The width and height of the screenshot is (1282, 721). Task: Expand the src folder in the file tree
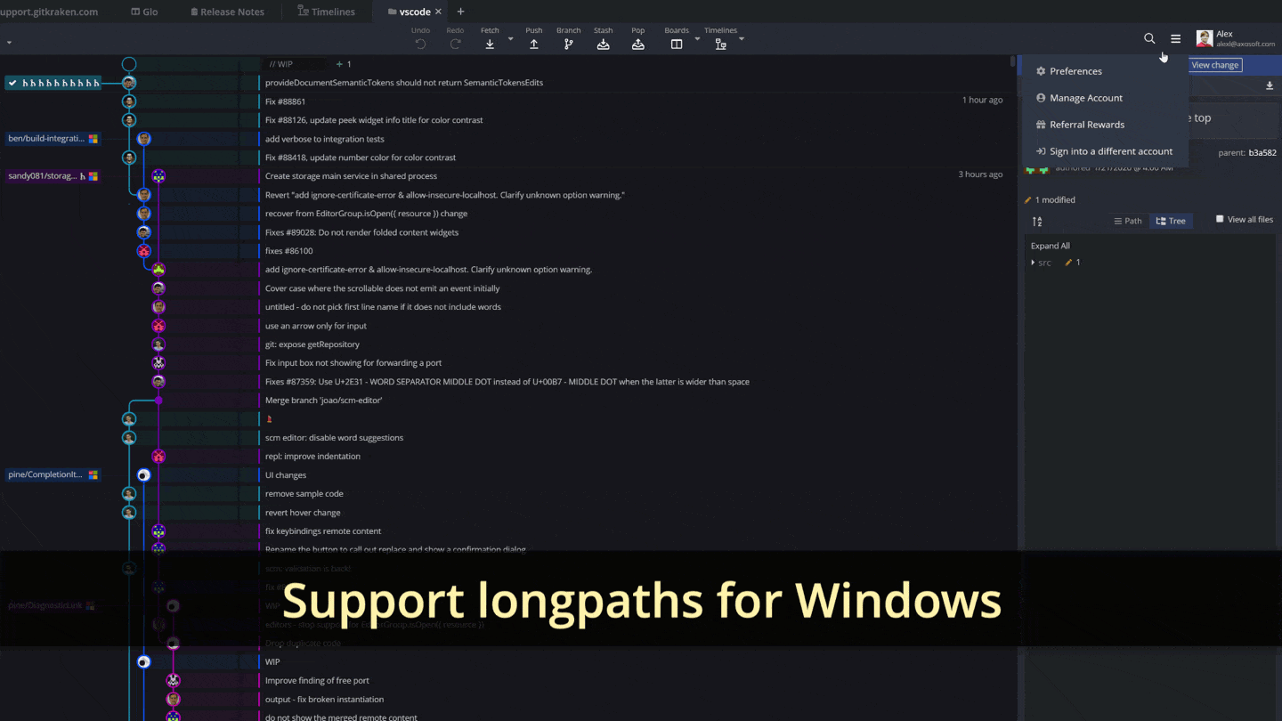1033,263
